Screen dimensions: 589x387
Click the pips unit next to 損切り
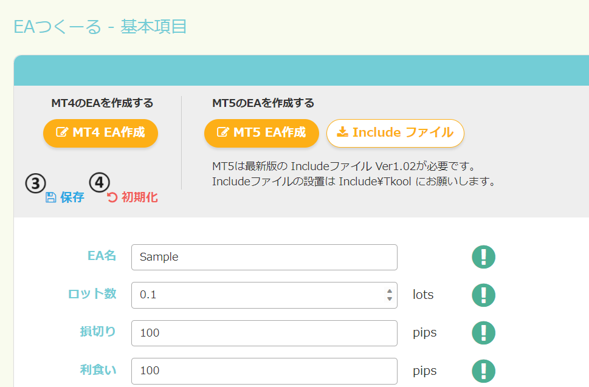click(424, 333)
